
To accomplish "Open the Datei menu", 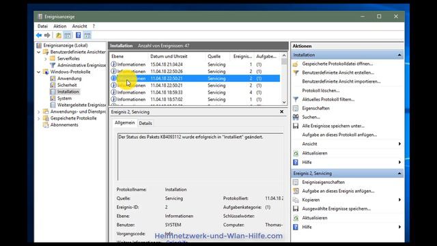I will (x=42, y=26).
